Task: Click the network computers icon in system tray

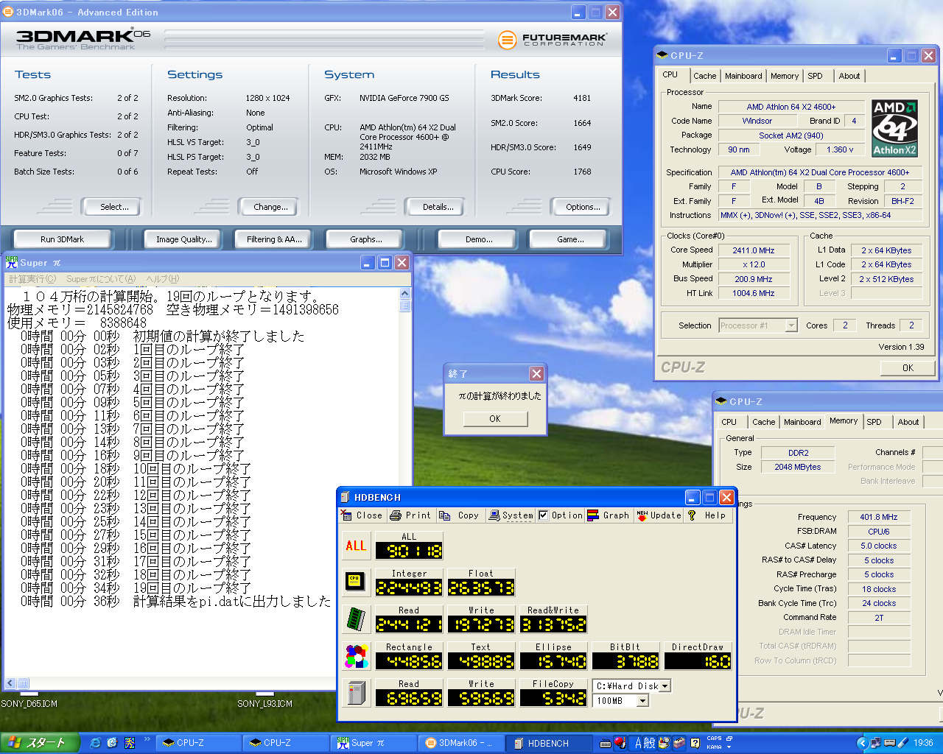Action: pos(876,743)
